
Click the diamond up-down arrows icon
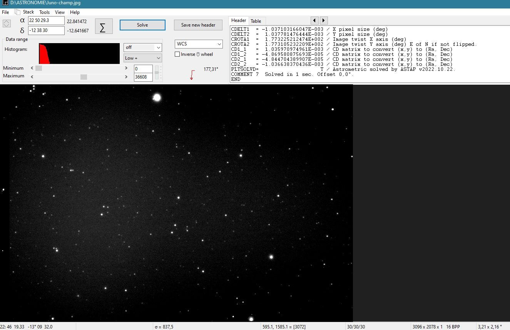[x=7, y=24]
